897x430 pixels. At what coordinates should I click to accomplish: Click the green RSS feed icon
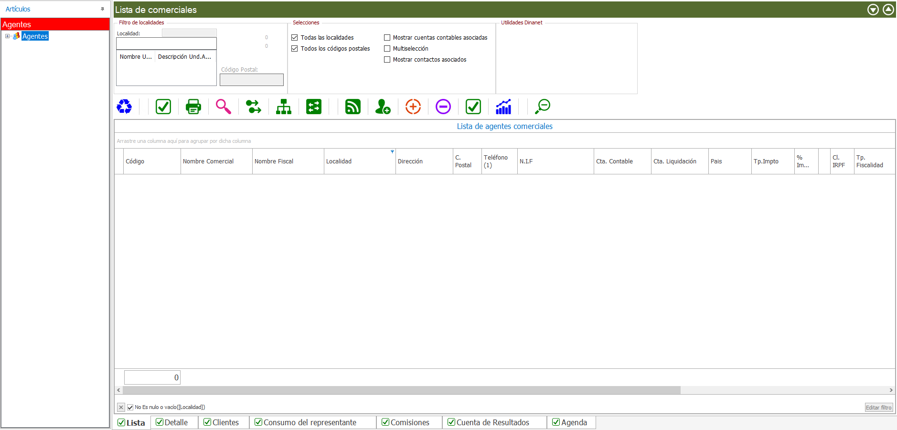[353, 107]
